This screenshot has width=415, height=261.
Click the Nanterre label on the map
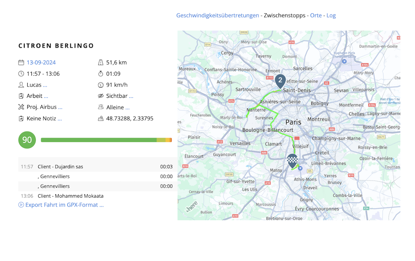(256, 110)
